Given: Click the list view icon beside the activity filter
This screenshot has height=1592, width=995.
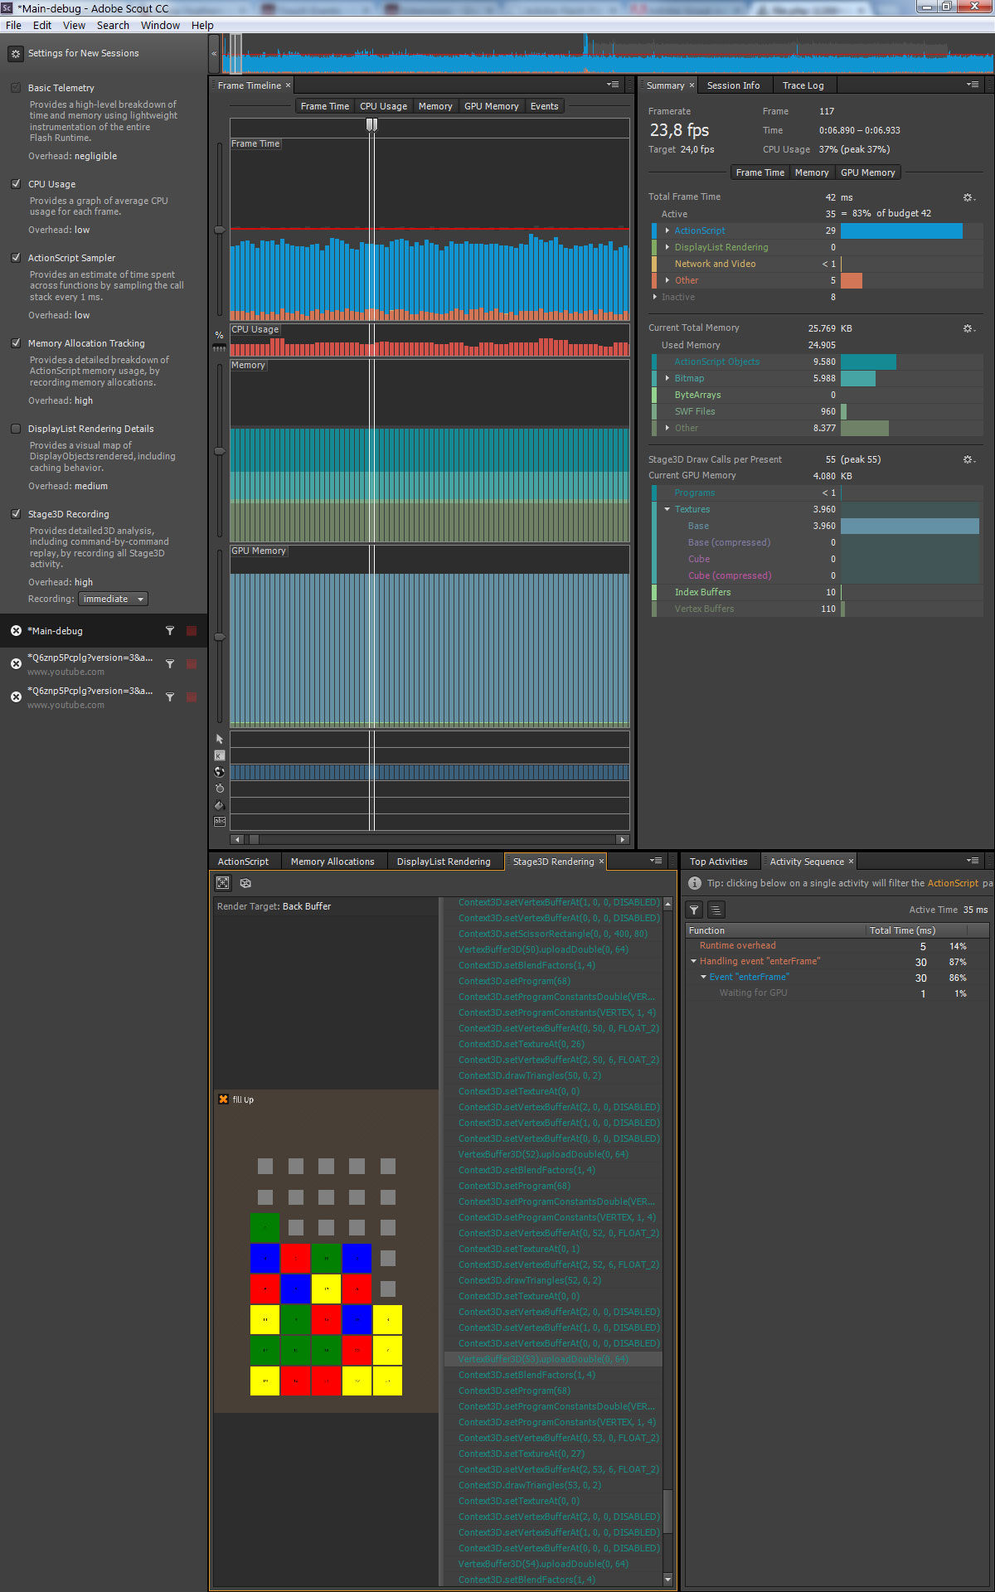Looking at the screenshot, I should 716,910.
